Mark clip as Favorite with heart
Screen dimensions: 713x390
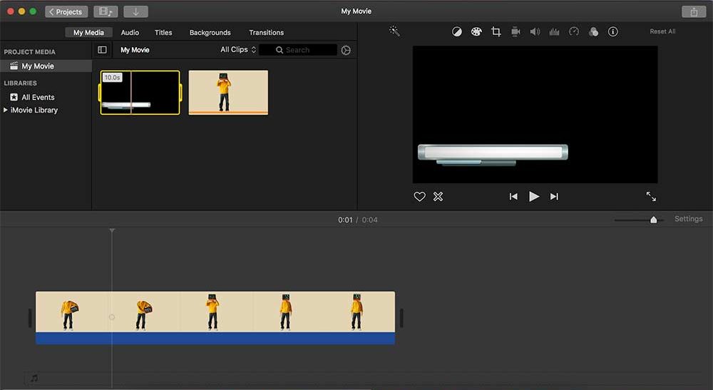tap(419, 196)
